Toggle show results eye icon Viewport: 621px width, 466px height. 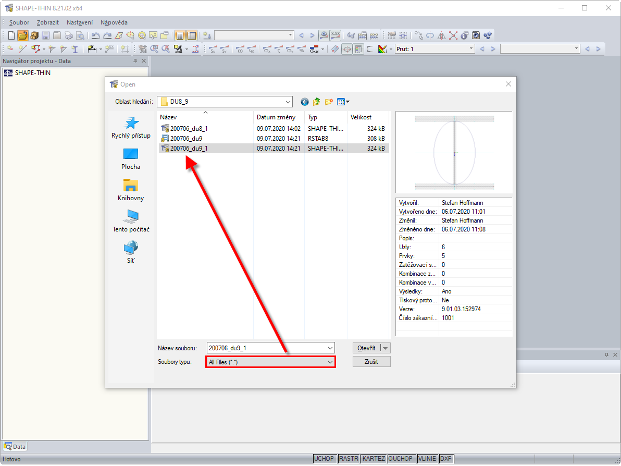(x=324, y=35)
